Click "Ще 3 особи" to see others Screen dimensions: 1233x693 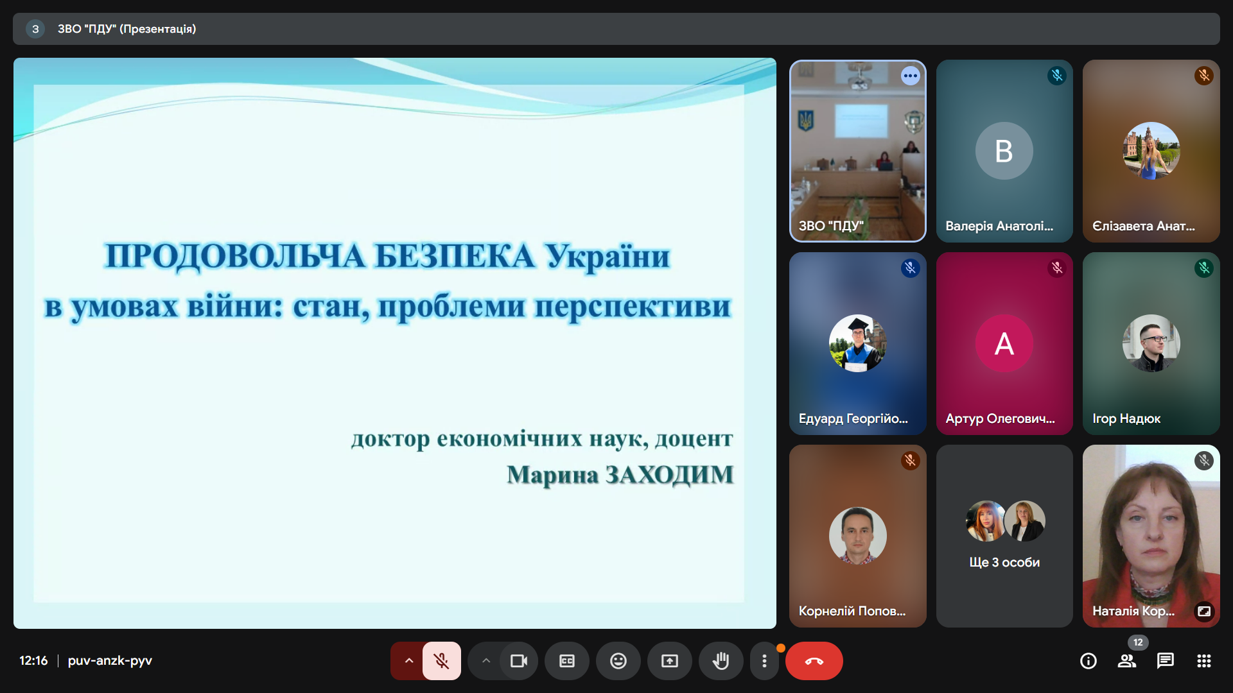point(1004,562)
